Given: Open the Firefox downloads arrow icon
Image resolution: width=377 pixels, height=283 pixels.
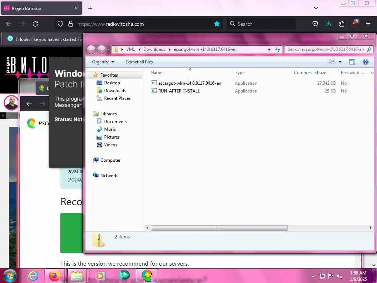Looking at the screenshot, I should pyautogui.click(x=328, y=24).
